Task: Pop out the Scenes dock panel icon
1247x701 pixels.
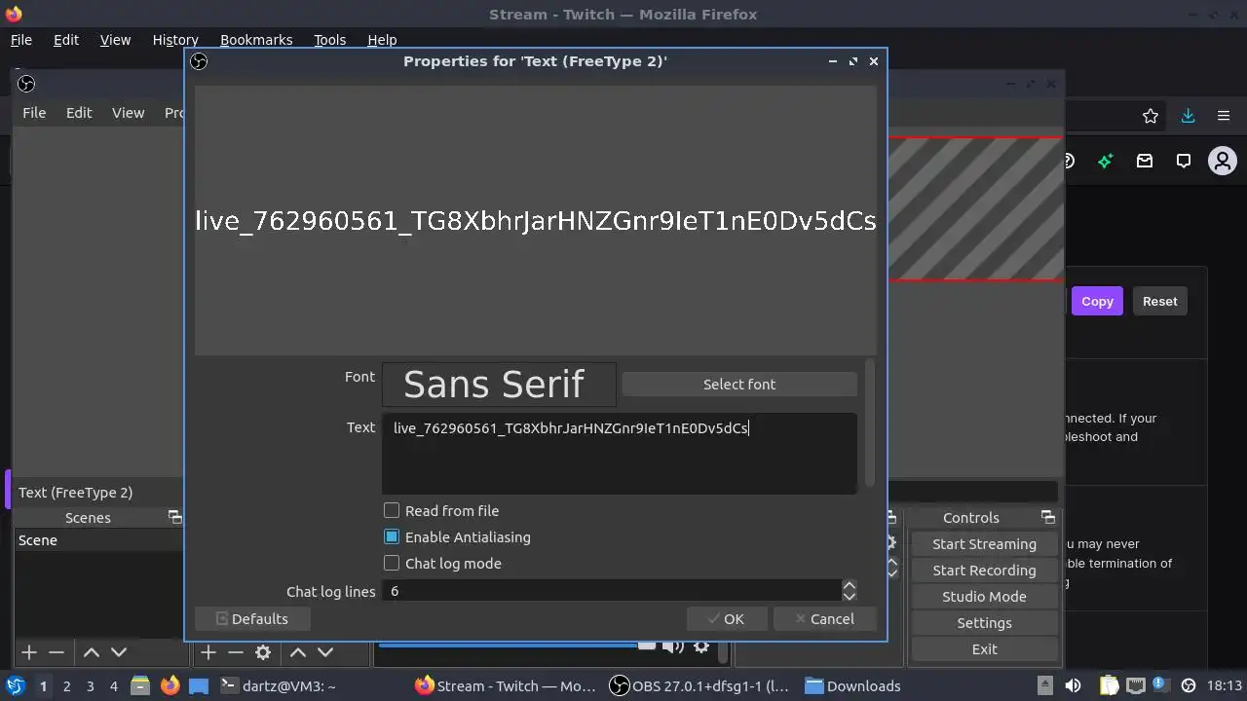Action: pyautogui.click(x=174, y=517)
